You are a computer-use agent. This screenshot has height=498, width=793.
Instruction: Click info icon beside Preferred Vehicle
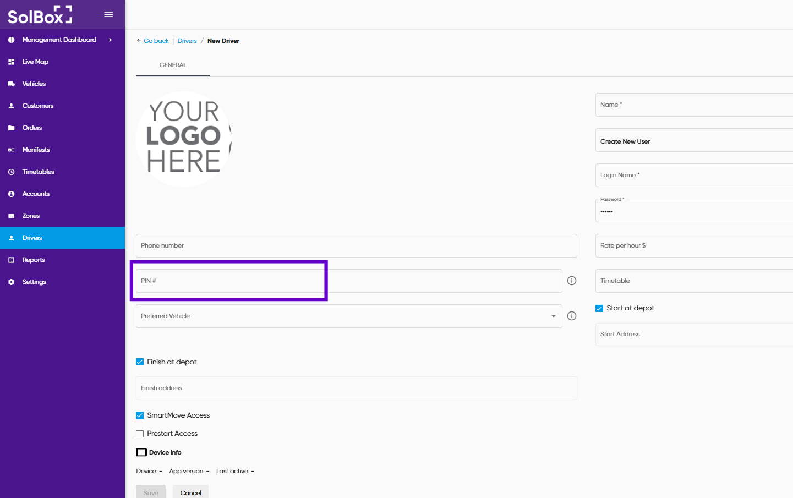(572, 316)
